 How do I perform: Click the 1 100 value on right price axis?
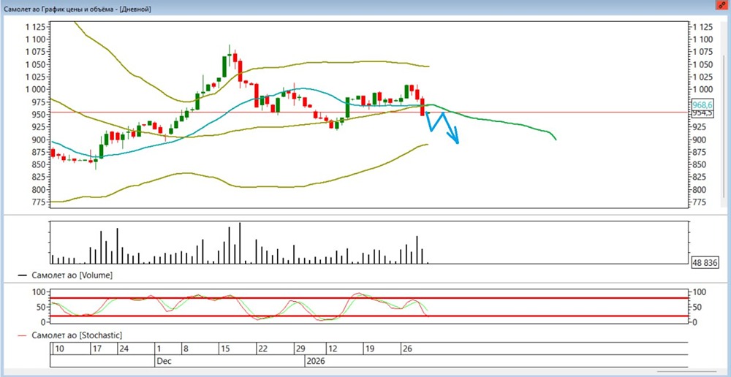click(x=702, y=39)
